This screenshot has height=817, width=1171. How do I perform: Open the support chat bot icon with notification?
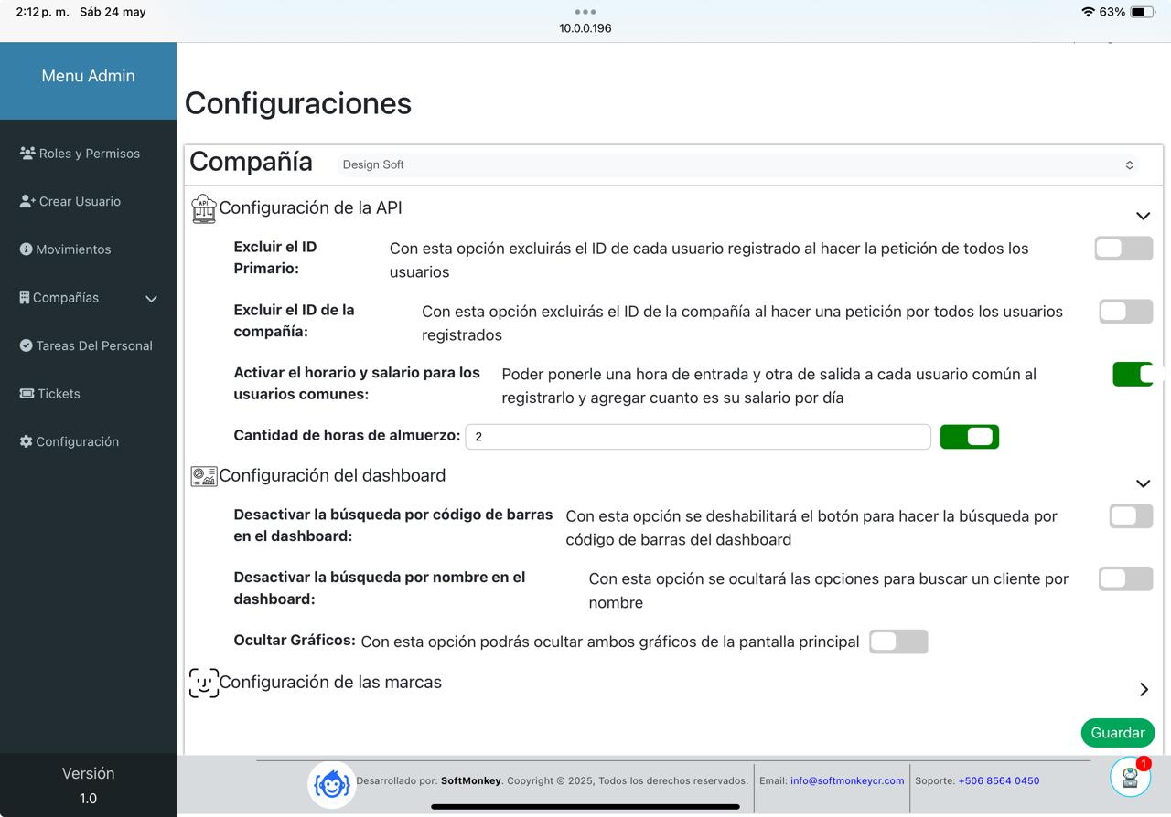point(1130,777)
